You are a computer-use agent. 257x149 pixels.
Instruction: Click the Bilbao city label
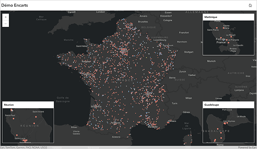tap(74, 127)
